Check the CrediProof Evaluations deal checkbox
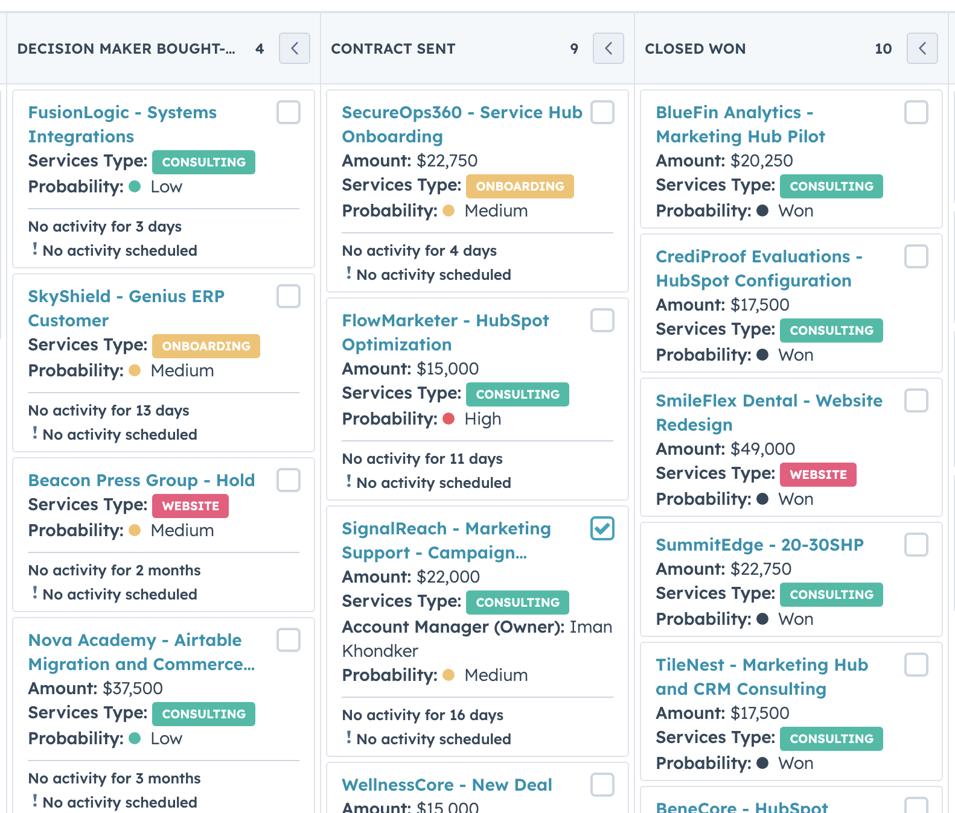The image size is (955, 813). (916, 256)
